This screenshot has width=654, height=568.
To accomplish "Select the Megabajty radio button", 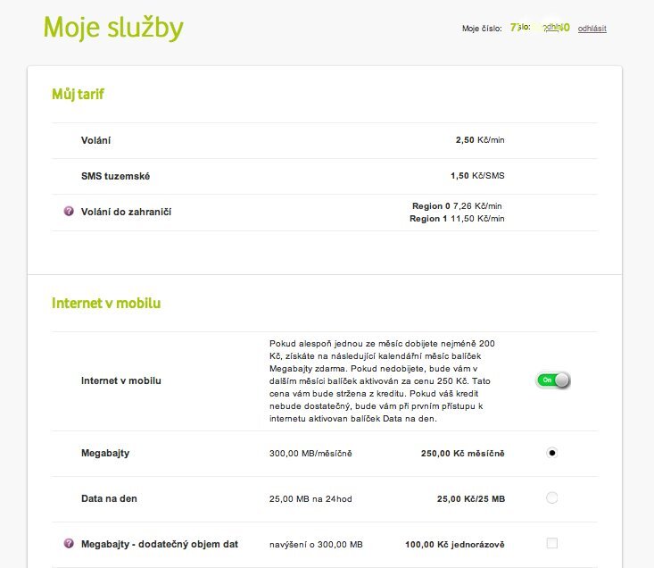I will point(551,453).
